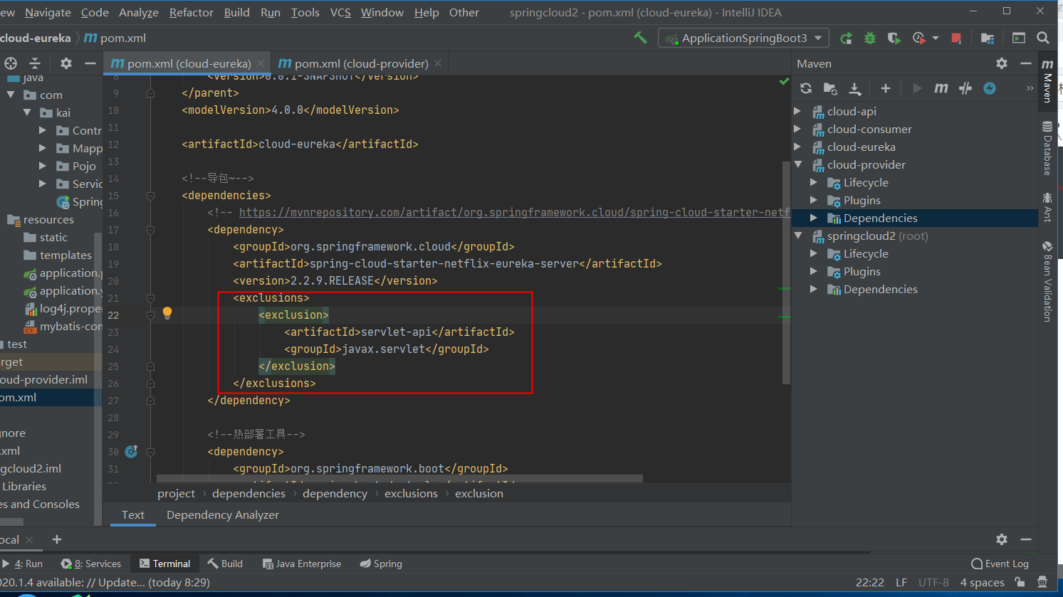Click the inspector hat icon in status bar
The width and height of the screenshot is (1063, 597).
1043,582
